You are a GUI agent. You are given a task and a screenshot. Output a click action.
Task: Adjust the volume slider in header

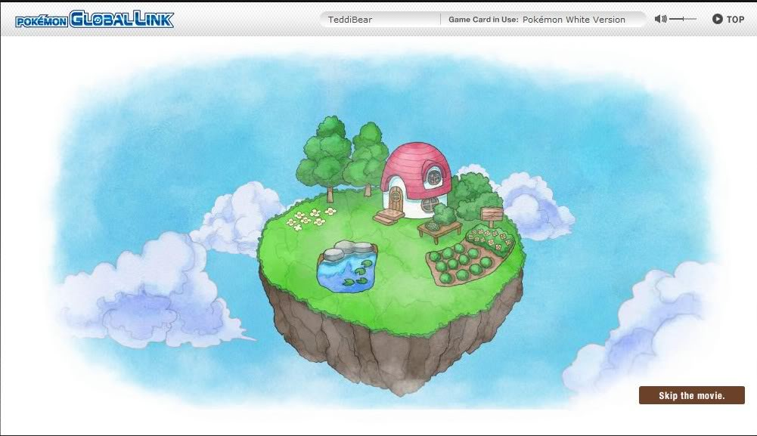click(683, 19)
